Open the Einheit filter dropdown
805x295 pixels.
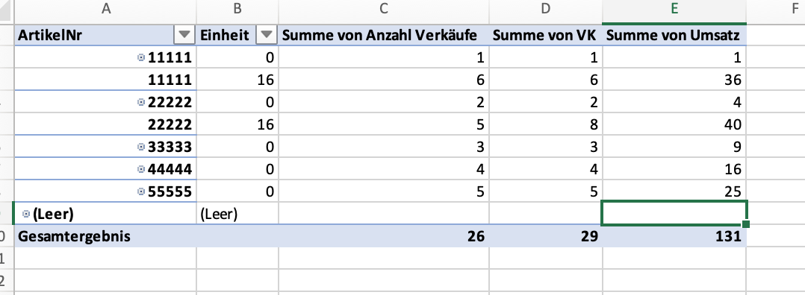[266, 35]
